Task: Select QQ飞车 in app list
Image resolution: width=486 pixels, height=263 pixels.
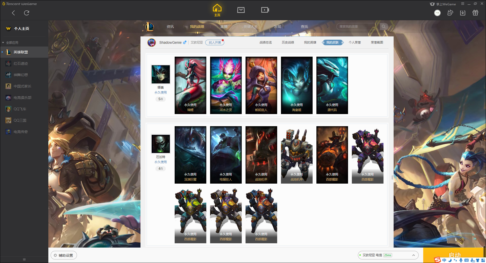Action: pyautogui.click(x=24, y=109)
